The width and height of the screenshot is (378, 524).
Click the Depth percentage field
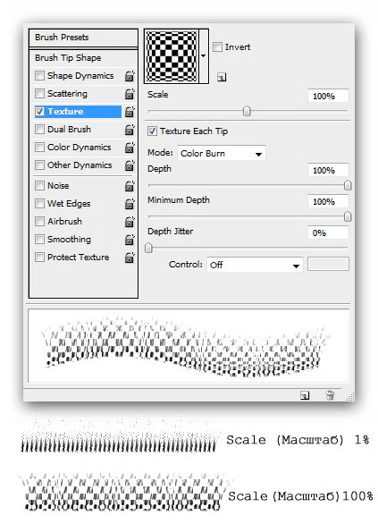click(x=328, y=171)
